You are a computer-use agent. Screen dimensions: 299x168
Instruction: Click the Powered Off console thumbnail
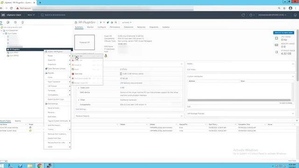coord(85,42)
